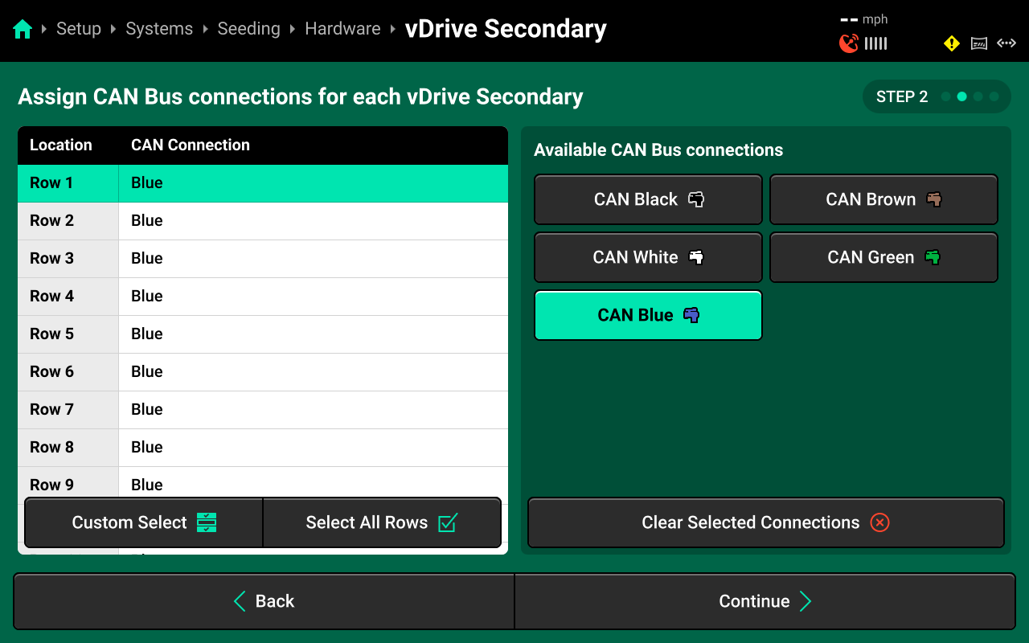
Task: Toggle the highlighted CAN Blue connection
Action: tap(648, 315)
